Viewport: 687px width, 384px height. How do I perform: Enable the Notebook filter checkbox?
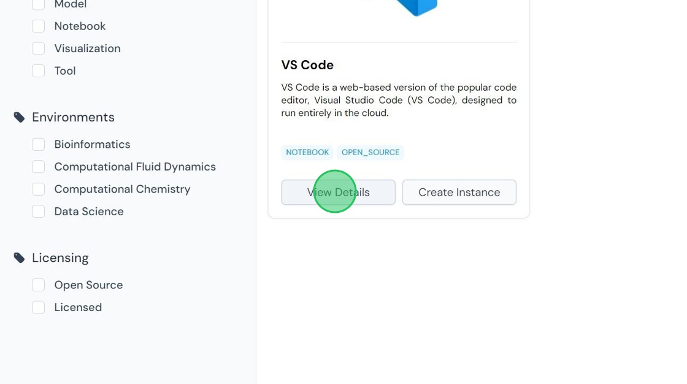pos(38,26)
